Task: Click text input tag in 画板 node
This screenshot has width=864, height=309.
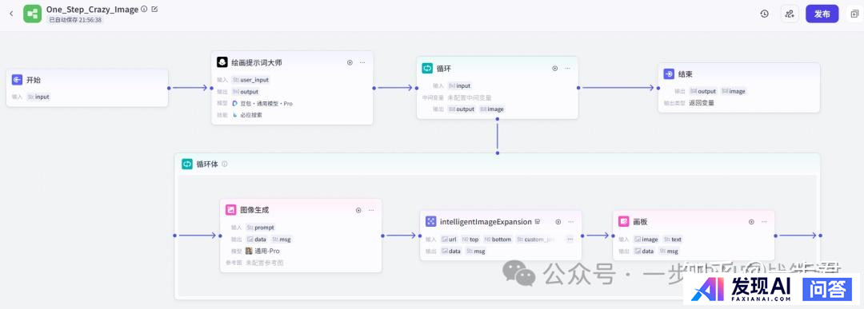Action: 672,240
